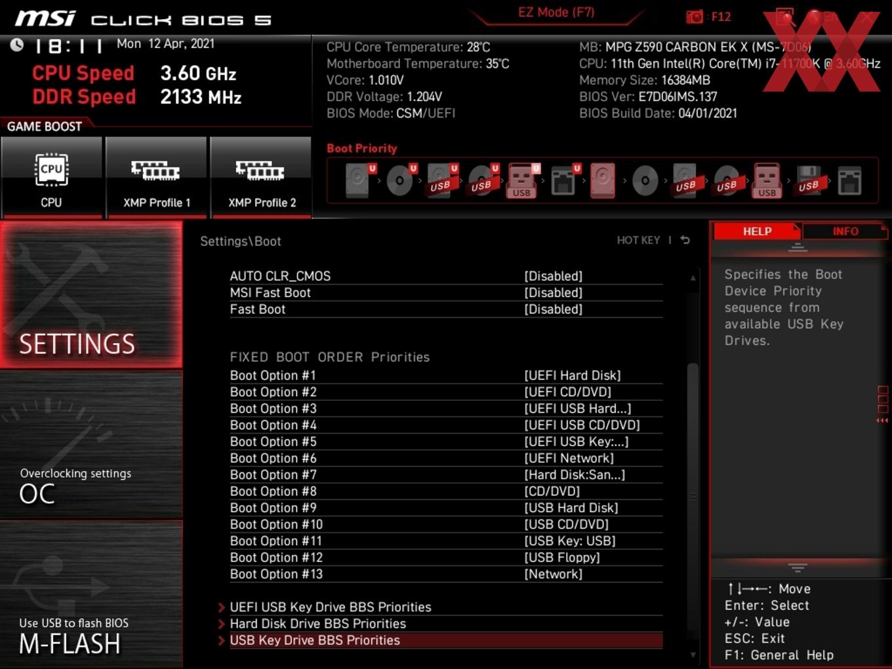The image size is (892, 669).
Task: Open Boot Option #8 CD/DVD value
Action: click(552, 491)
